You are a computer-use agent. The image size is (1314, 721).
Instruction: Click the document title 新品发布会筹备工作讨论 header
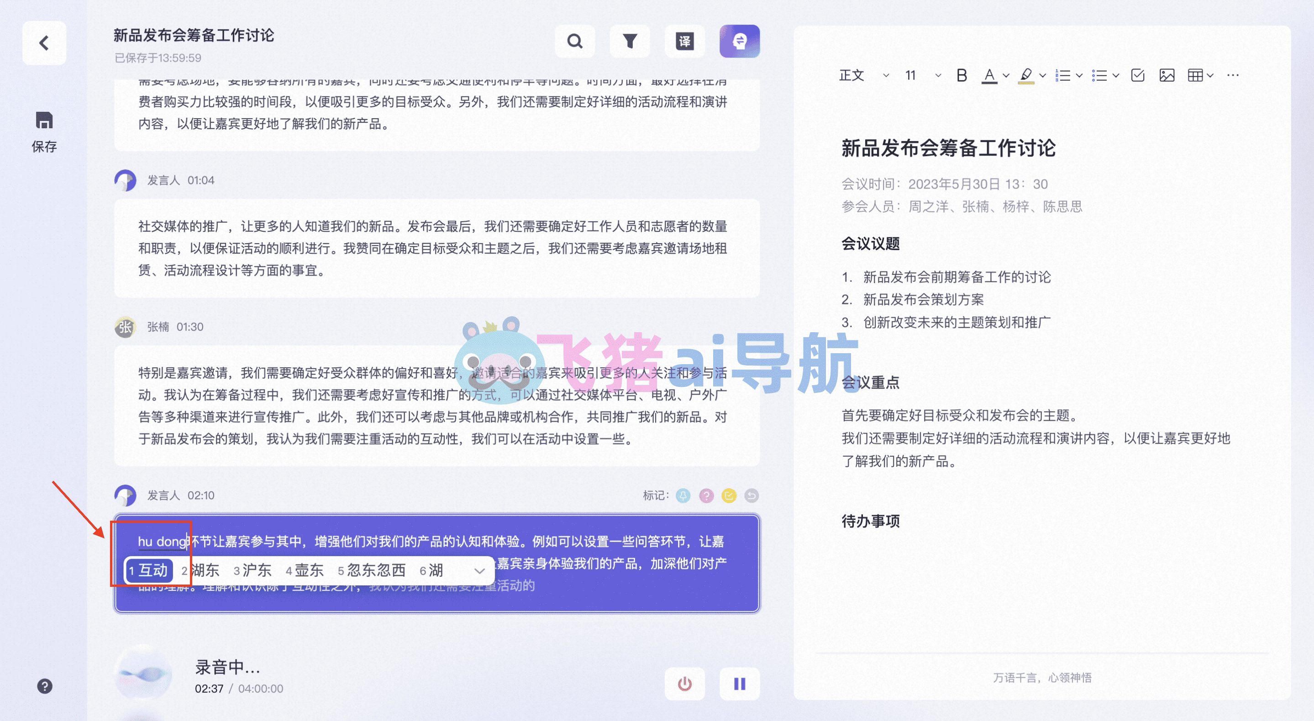tap(194, 35)
